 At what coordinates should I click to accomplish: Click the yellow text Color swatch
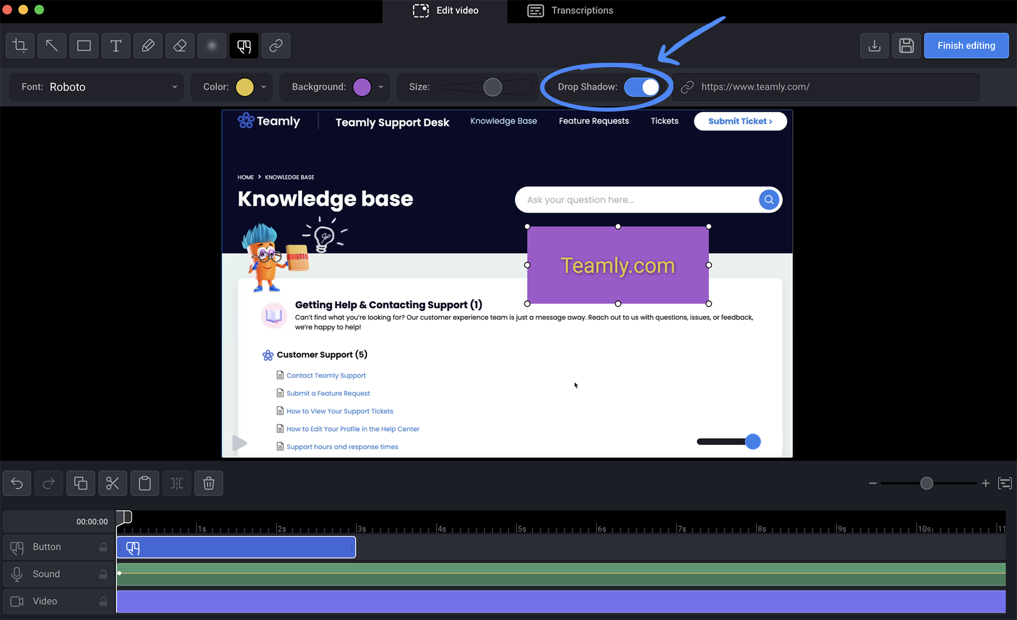245,87
